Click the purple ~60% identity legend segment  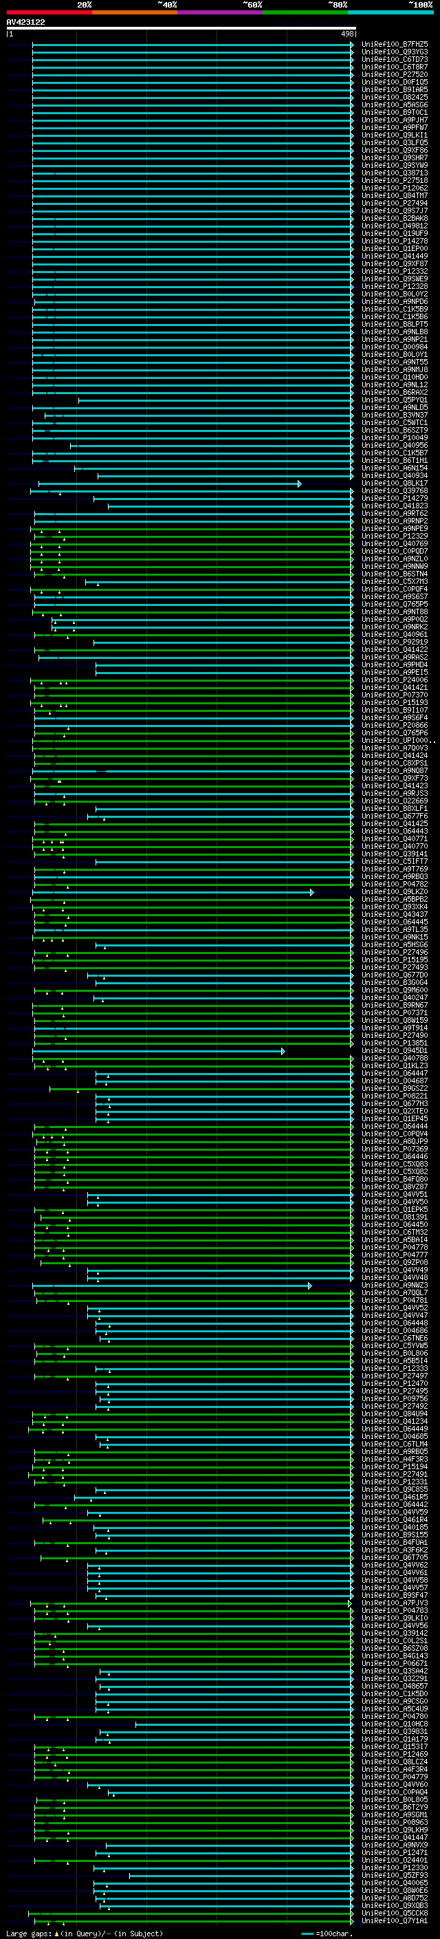pyautogui.click(x=219, y=12)
